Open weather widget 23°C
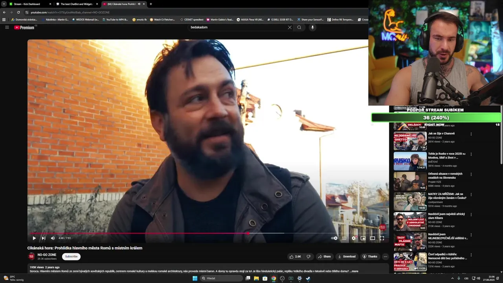503x283 pixels. pyautogui.click(x=13, y=278)
